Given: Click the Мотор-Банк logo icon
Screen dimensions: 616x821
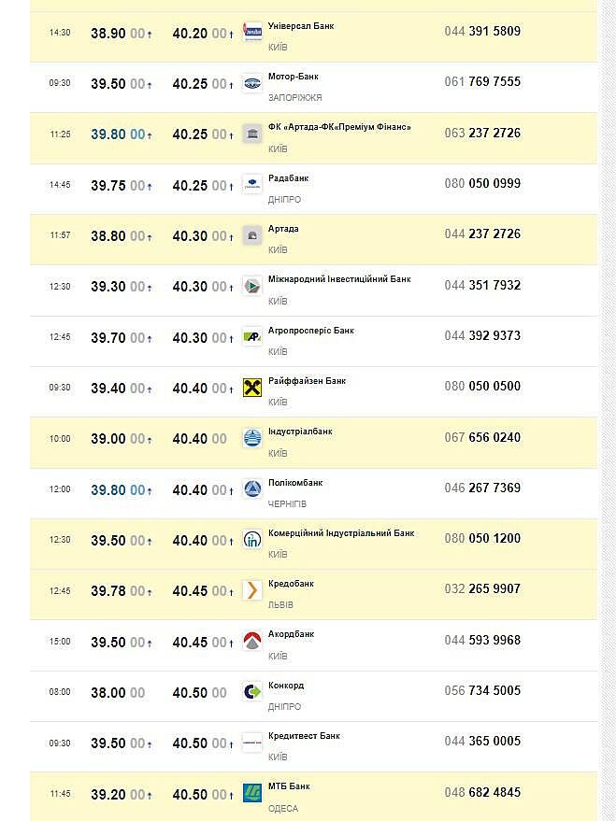Looking at the screenshot, I should pos(252,83).
